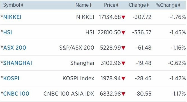Select the S&P/ASX 200 name cell

point(77,48)
